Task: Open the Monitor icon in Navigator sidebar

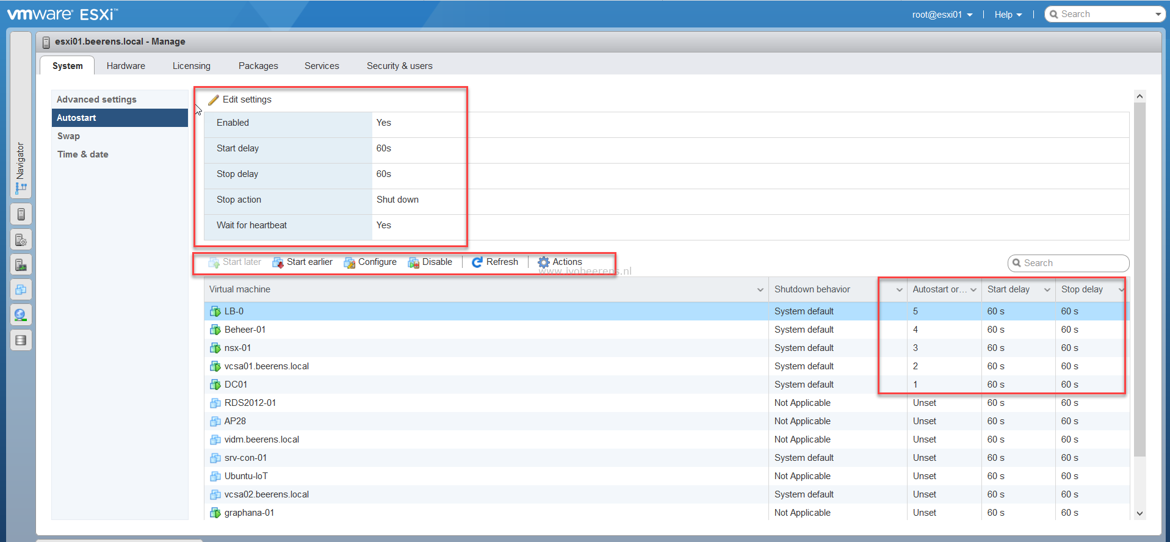Action: click(21, 265)
